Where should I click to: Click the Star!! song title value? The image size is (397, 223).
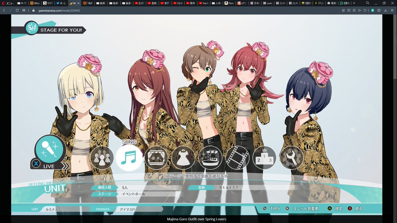[229, 188]
